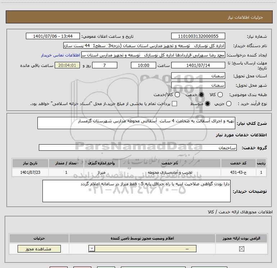277x268 pixels.
Task: Click the توضیحات خریدار text area
Action: pyautogui.click(x=136, y=191)
